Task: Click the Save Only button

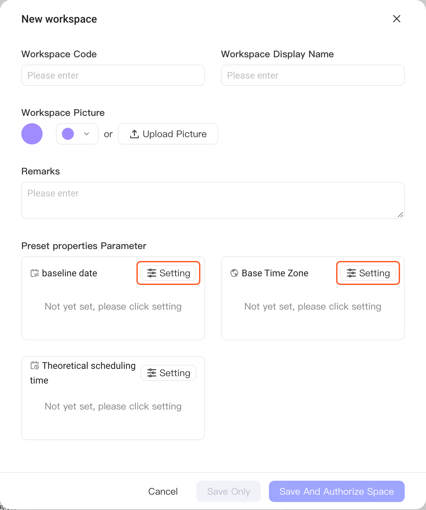Action: point(229,491)
